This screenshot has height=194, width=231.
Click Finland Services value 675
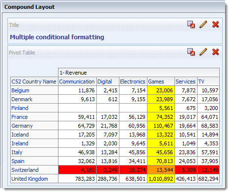click(x=186, y=108)
